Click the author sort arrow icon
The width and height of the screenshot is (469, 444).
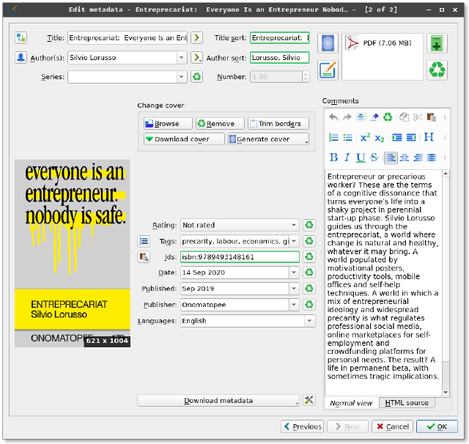(x=196, y=57)
